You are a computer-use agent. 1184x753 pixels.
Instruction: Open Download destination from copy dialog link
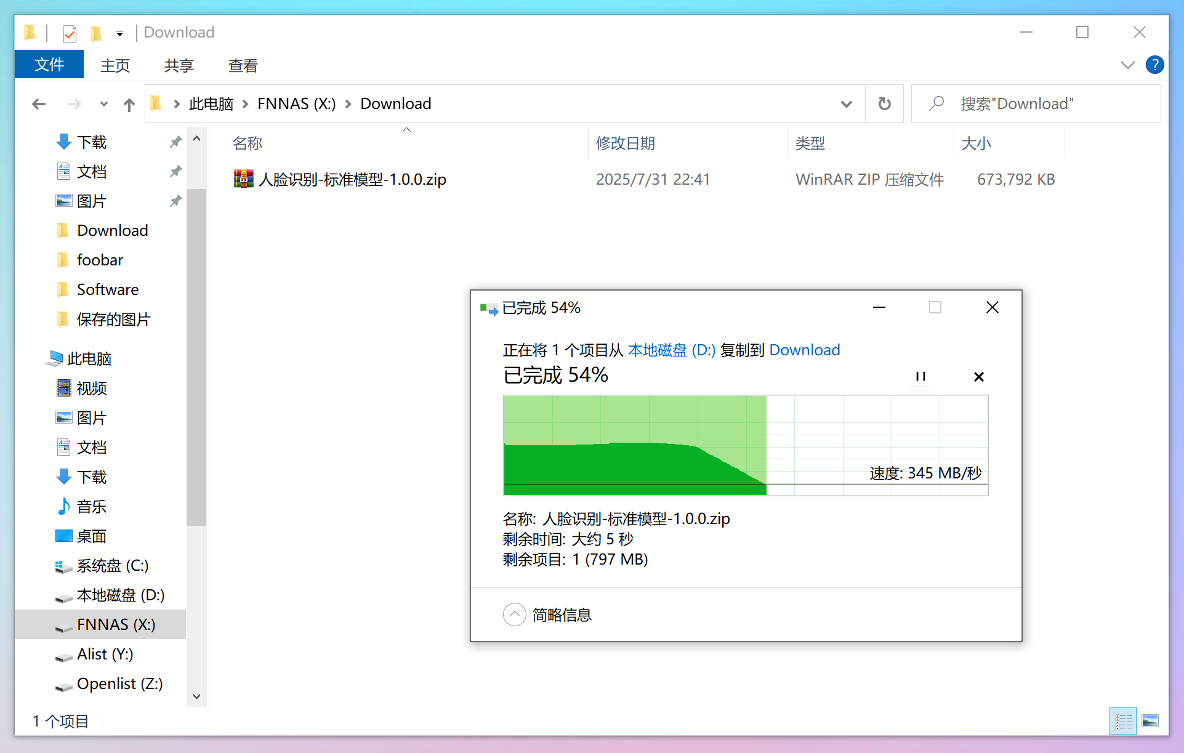pos(804,350)
